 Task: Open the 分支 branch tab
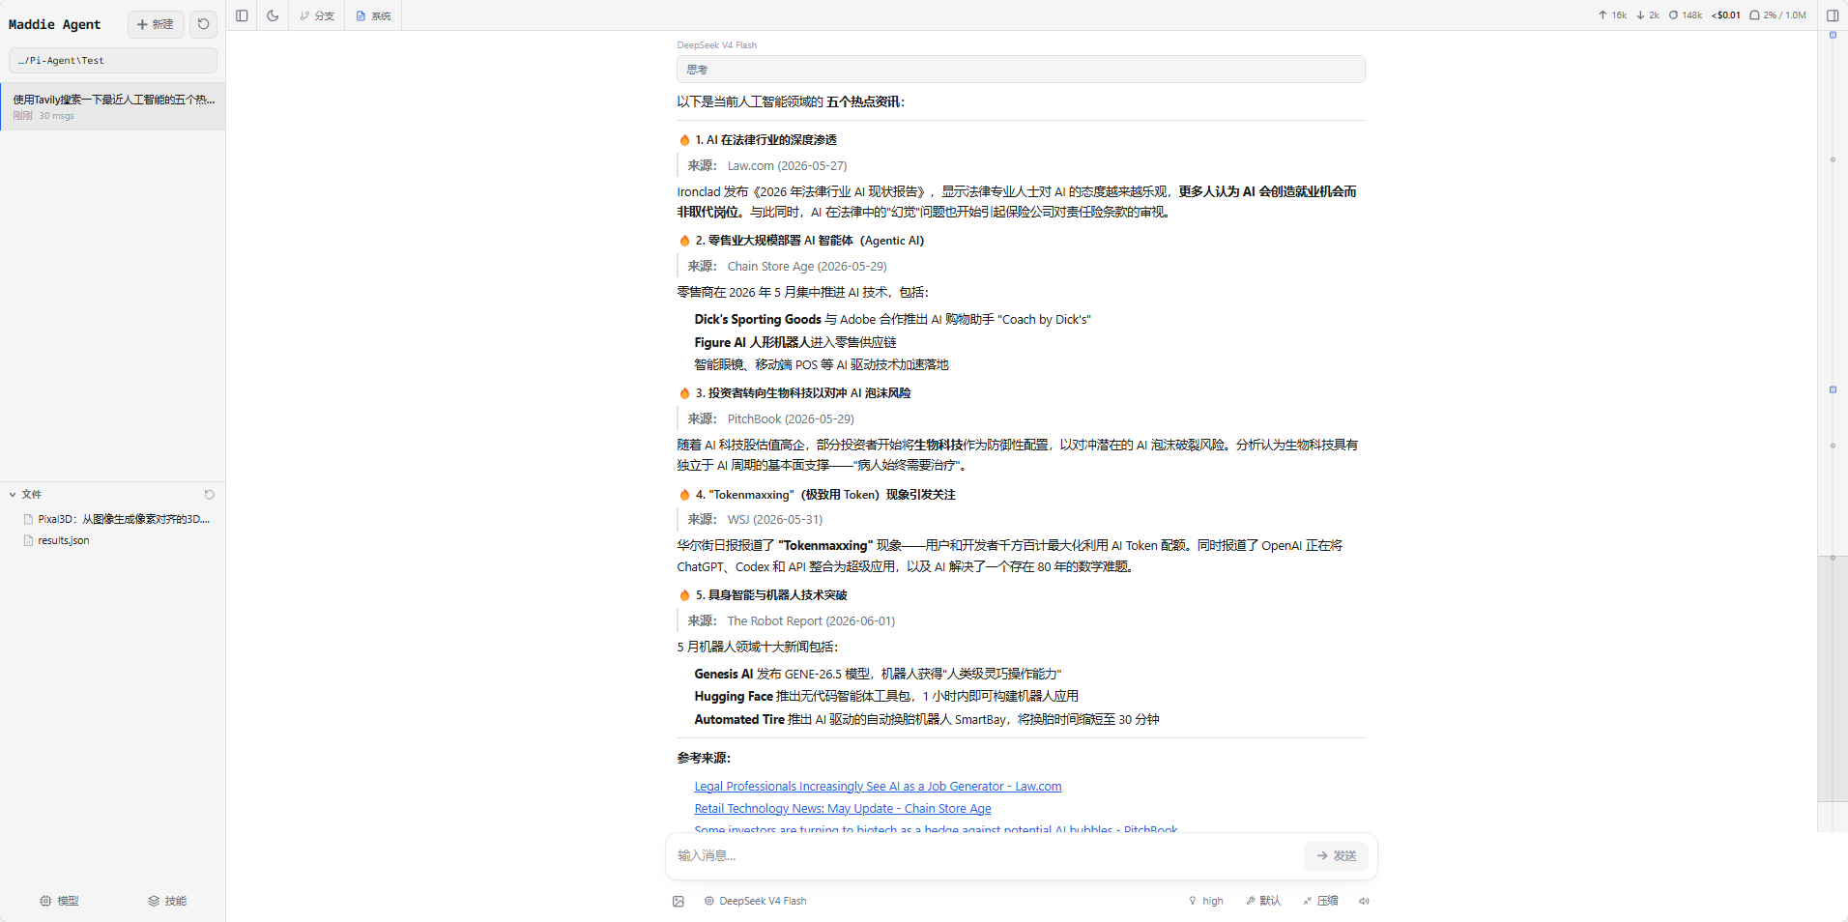pyautogui.click(x=317, y=15)
